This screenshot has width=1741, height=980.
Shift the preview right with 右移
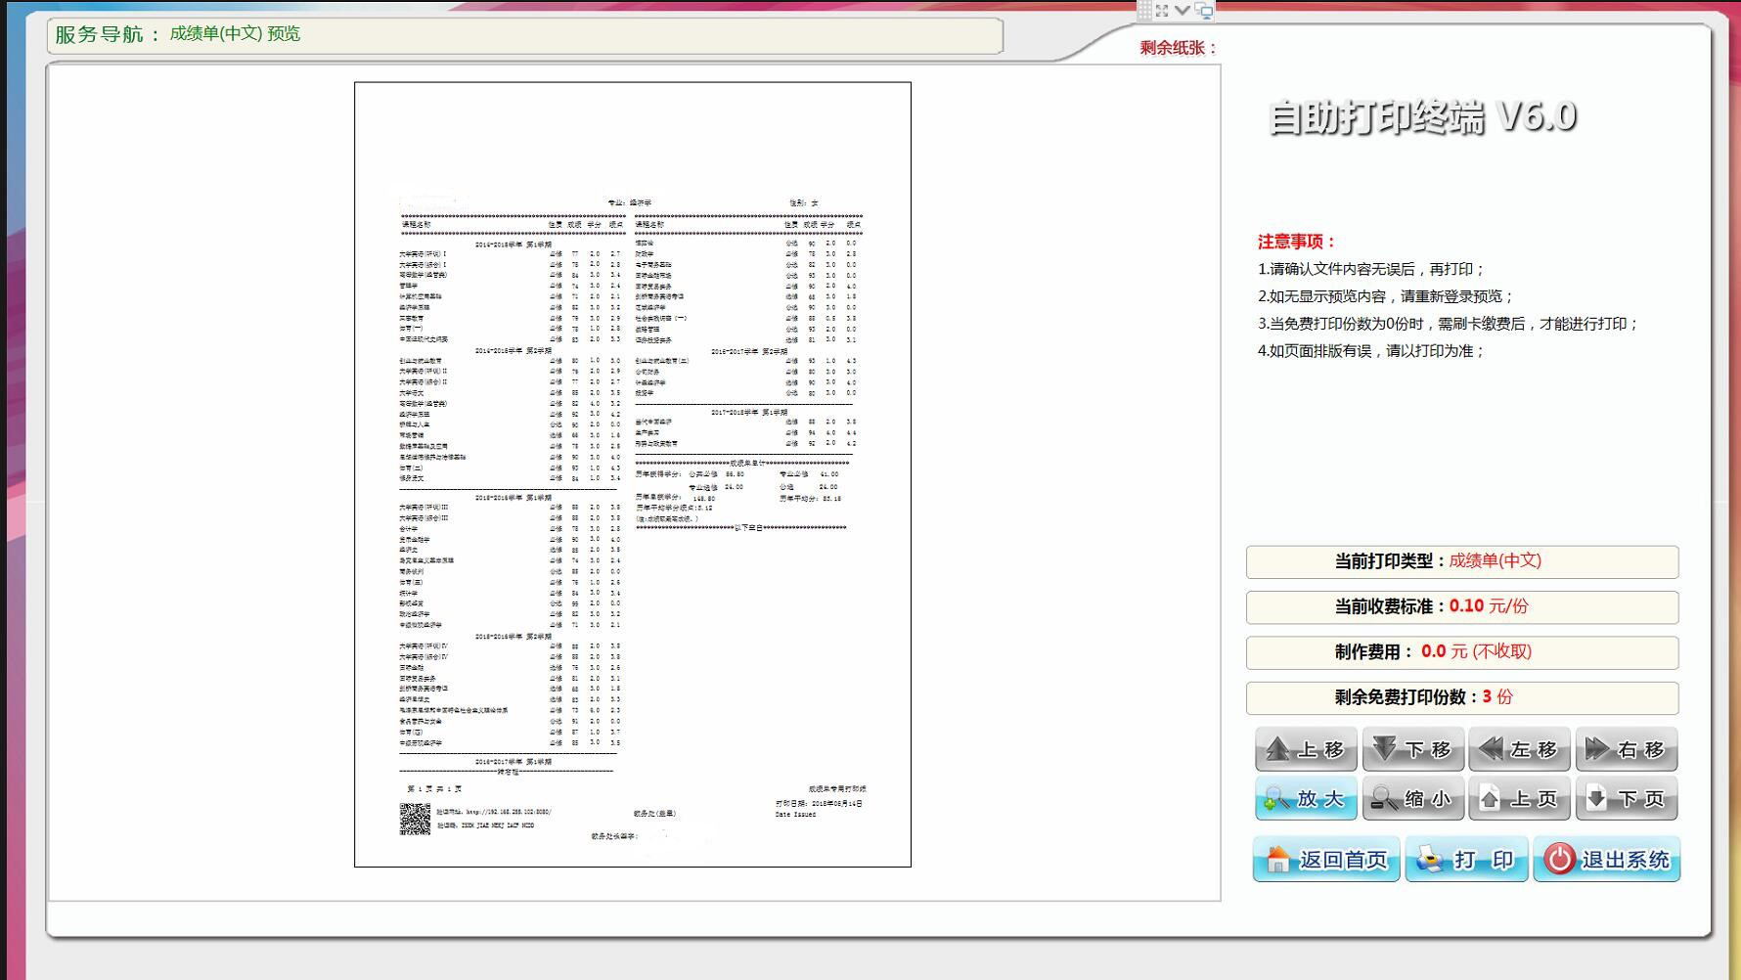[x=1626, y=750]
